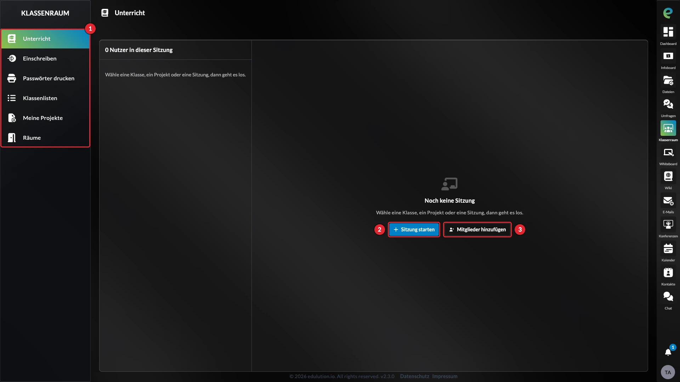
Task: Go to Einschreiben menu entry
Action: tap(45, 58)
